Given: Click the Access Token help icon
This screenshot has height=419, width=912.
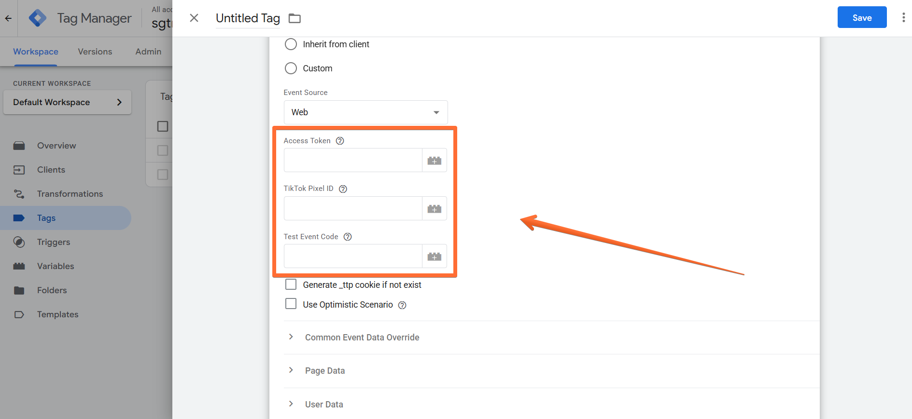Looking at the screenshot, I should (340, 141).
